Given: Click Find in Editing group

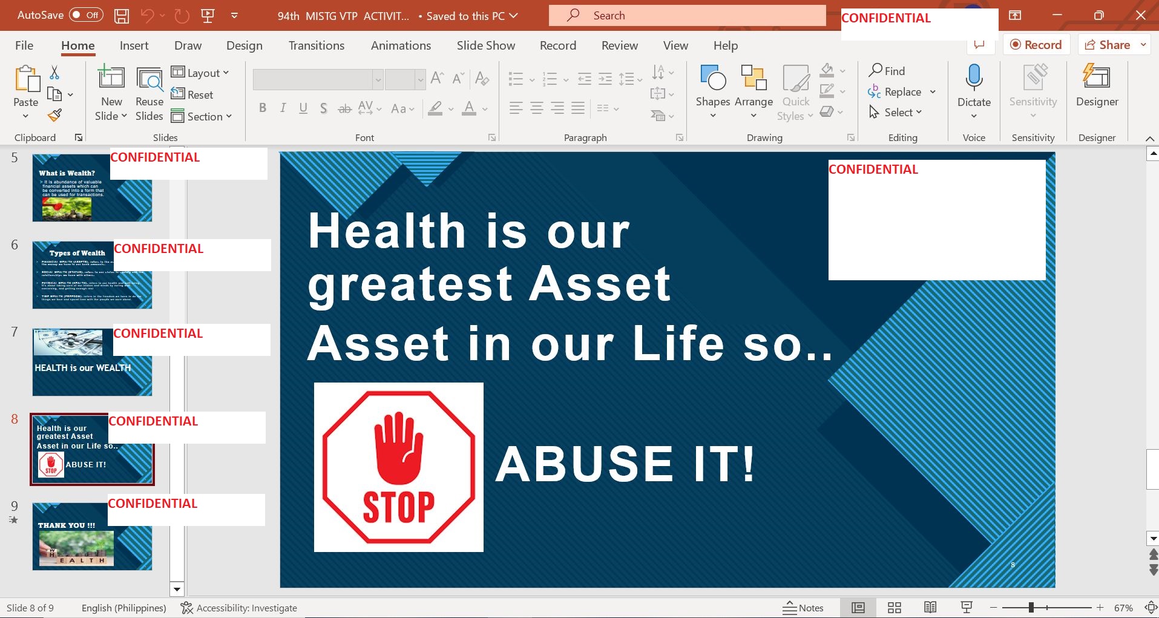Looking at the screenshot, I should tap(887, 71).
